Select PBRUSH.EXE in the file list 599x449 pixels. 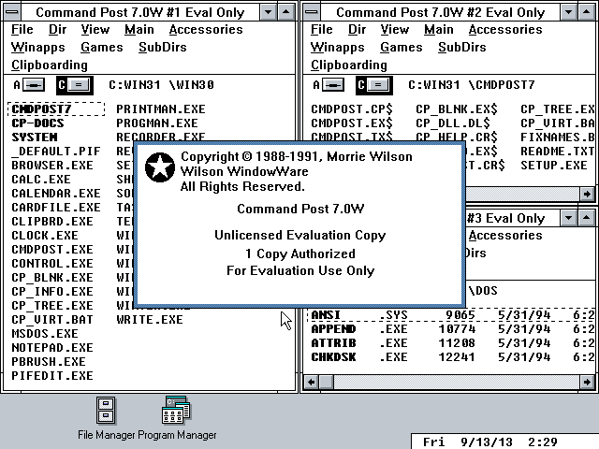click(49, 362)
